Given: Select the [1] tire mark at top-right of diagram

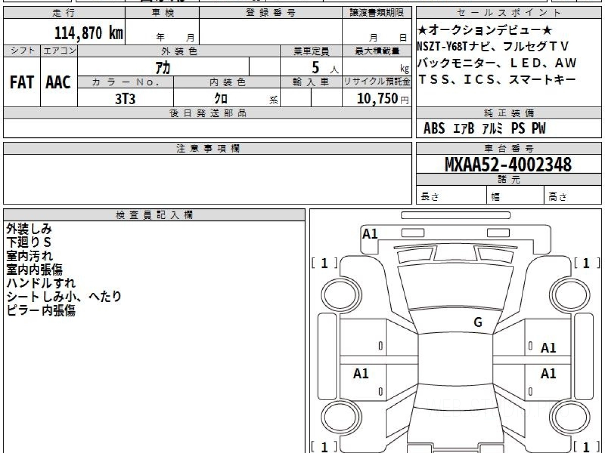Looking at the screenshot, I should [x=587, y=263].
